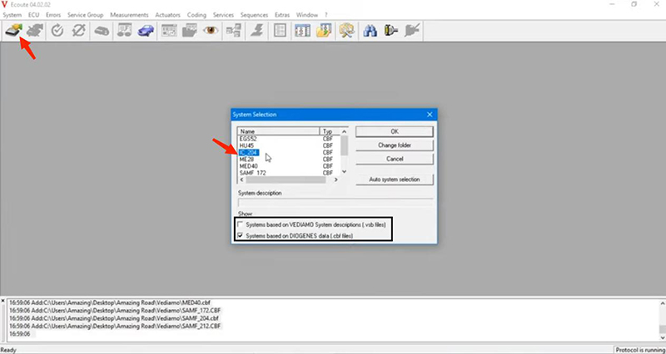Screen dimensions: 666x354
Task: Open the System menu
Action: pyautogui.click(x=12, y=15)
